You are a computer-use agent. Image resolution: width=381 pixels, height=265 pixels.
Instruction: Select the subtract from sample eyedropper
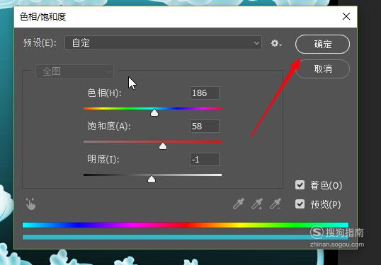275,204
